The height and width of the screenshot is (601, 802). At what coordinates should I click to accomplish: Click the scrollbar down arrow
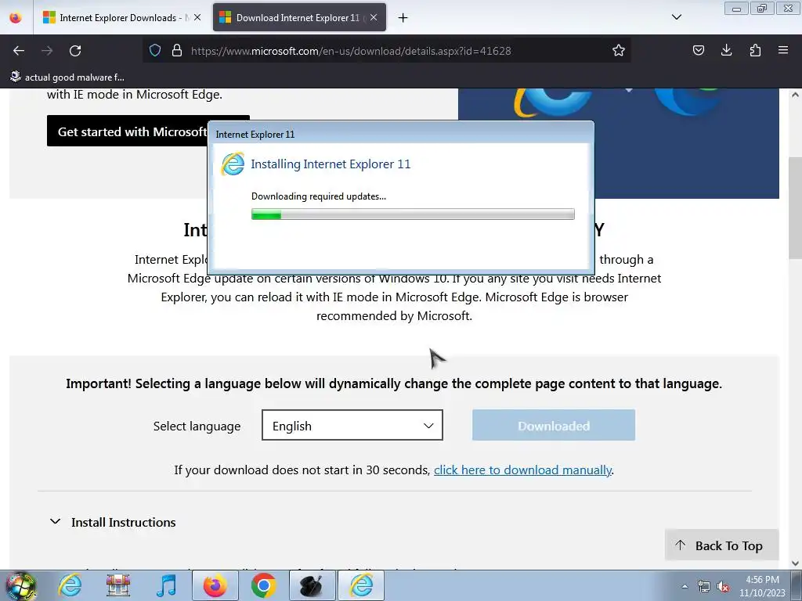coord(795,563)
